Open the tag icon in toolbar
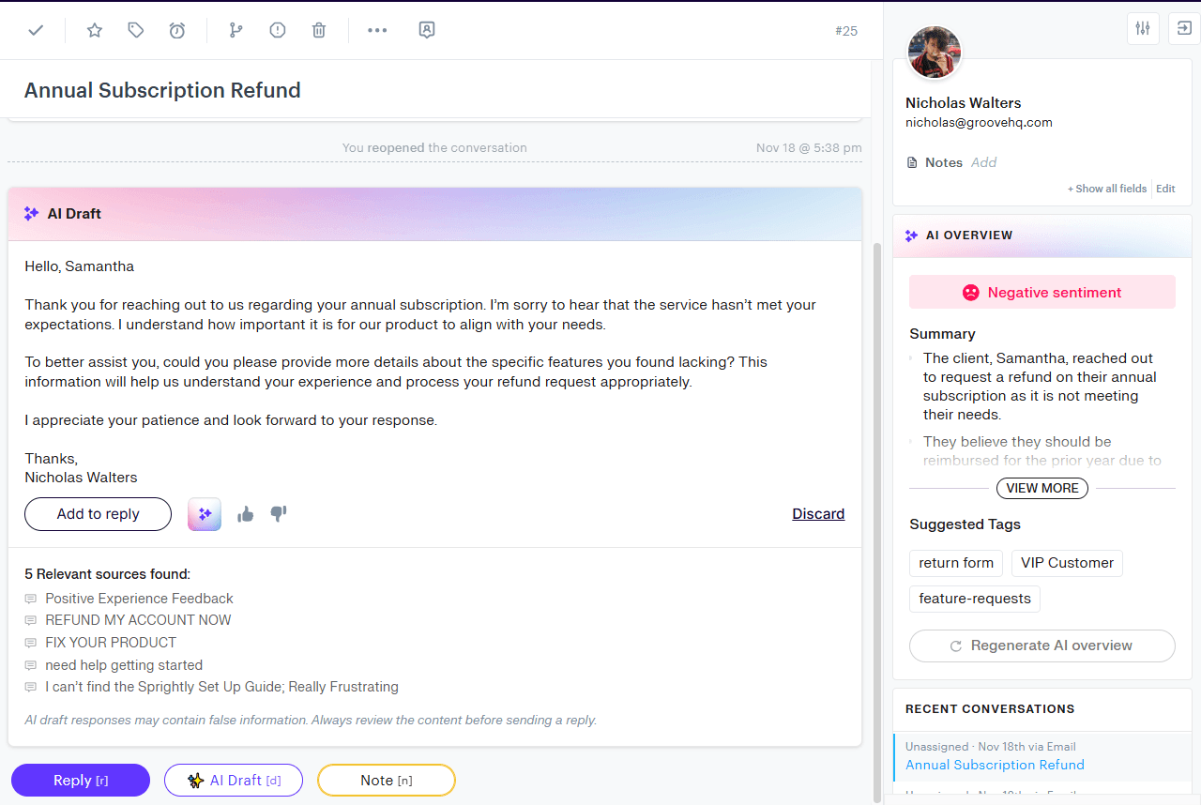 point(136,30)
